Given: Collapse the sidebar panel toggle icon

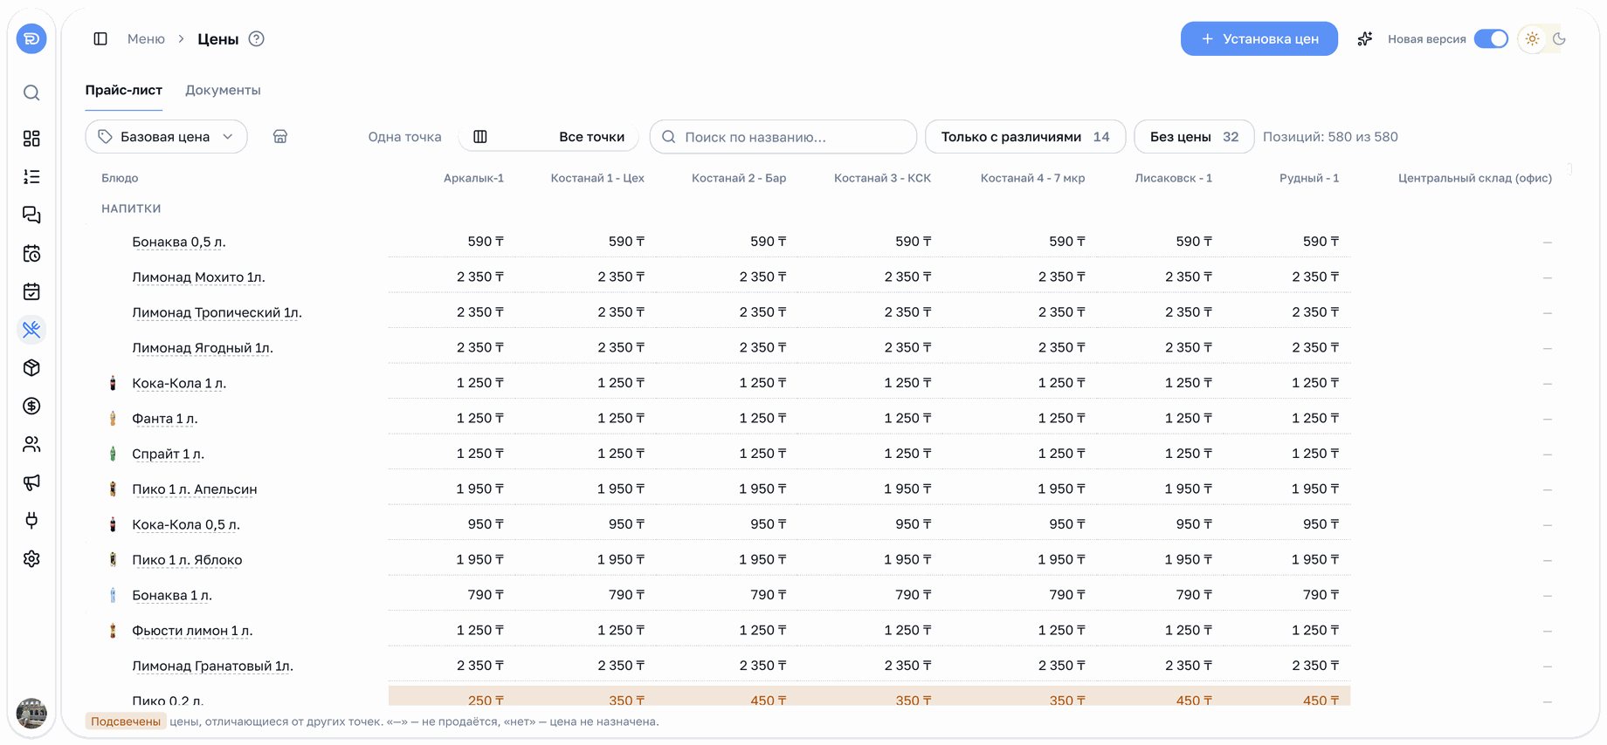Looking at the screenshot, I should (100, 39).
